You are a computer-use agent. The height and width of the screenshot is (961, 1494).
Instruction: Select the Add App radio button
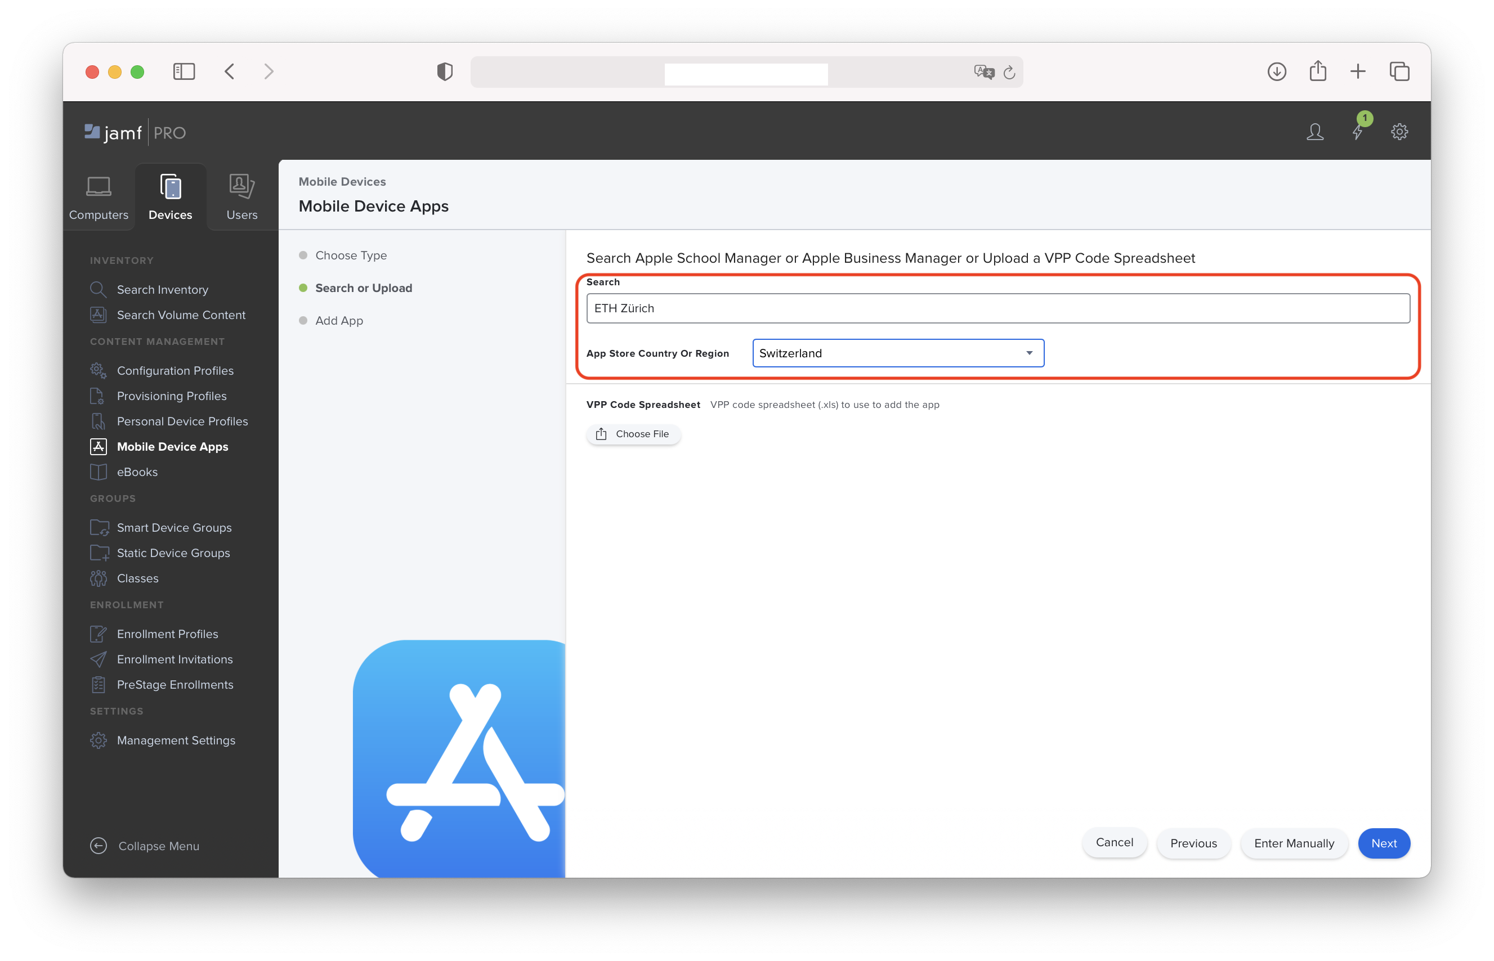tap(303, 320)
